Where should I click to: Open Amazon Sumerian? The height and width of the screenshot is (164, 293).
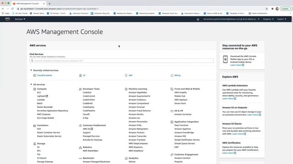(183, 114)
